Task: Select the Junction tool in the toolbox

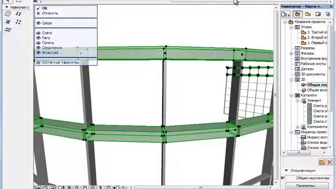Action: (18, 22)
